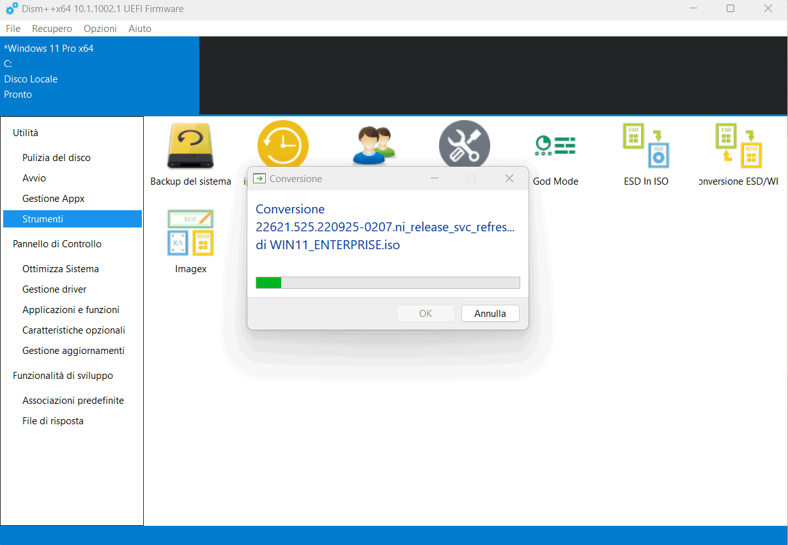Click the Conversione dialog arrow icon
Image resolution: width=788 pixels, height=545 pixels.
pos(259,178)
